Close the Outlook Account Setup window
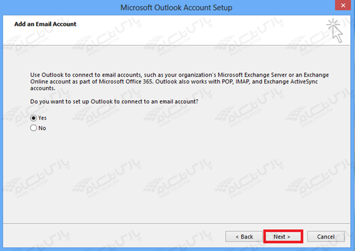The image size is (355, 251). (343, 5)
